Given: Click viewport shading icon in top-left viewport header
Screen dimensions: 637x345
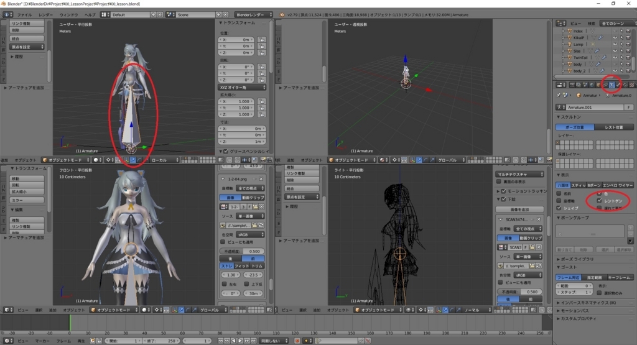Looking at the screenshot, I should [98, 160].
